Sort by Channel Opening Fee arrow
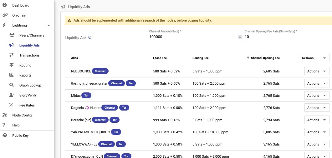Viewport: 332px width, 158px height. click(x=248, y=58)
